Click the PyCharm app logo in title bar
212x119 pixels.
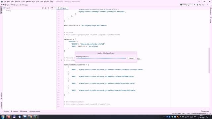1,2
